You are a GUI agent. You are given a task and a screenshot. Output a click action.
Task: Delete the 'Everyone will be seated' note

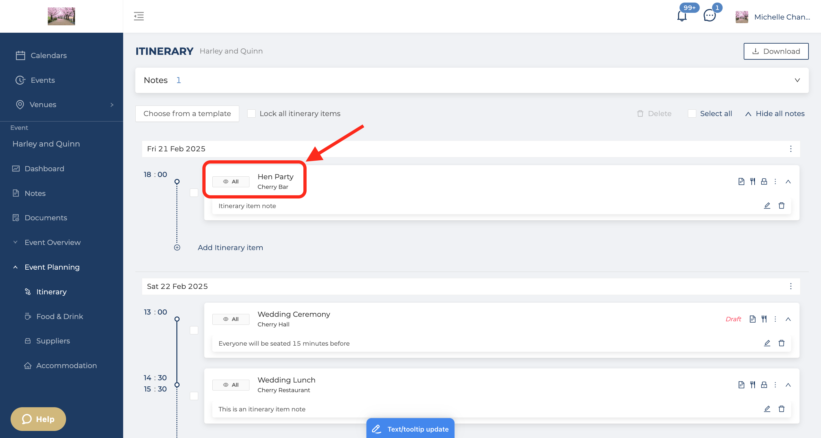(x=782, y=343)
